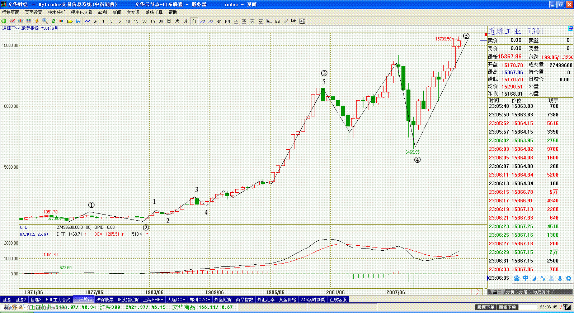Select the 月 monthly period
Viewport: 574px width, 313px height.
[x=185, y=21]
